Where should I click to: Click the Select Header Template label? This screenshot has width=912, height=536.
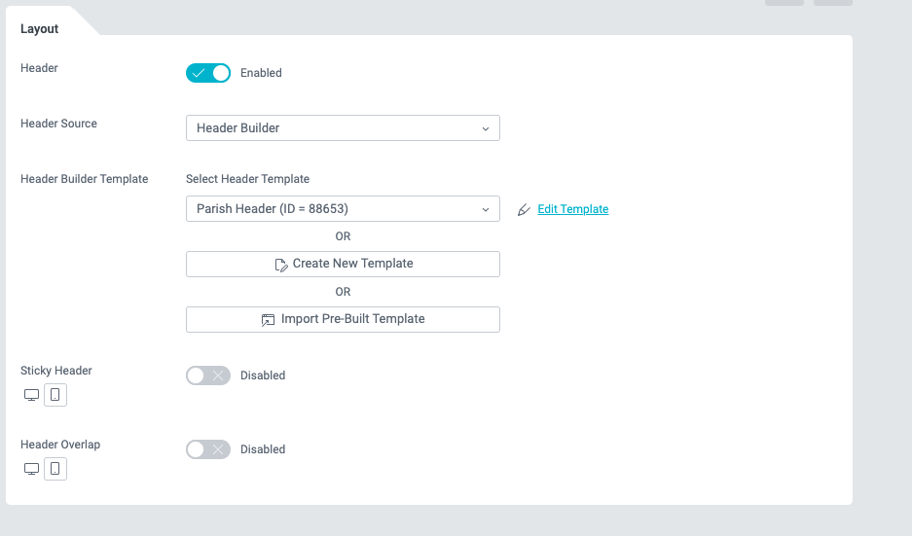click(x=247, y=179)
